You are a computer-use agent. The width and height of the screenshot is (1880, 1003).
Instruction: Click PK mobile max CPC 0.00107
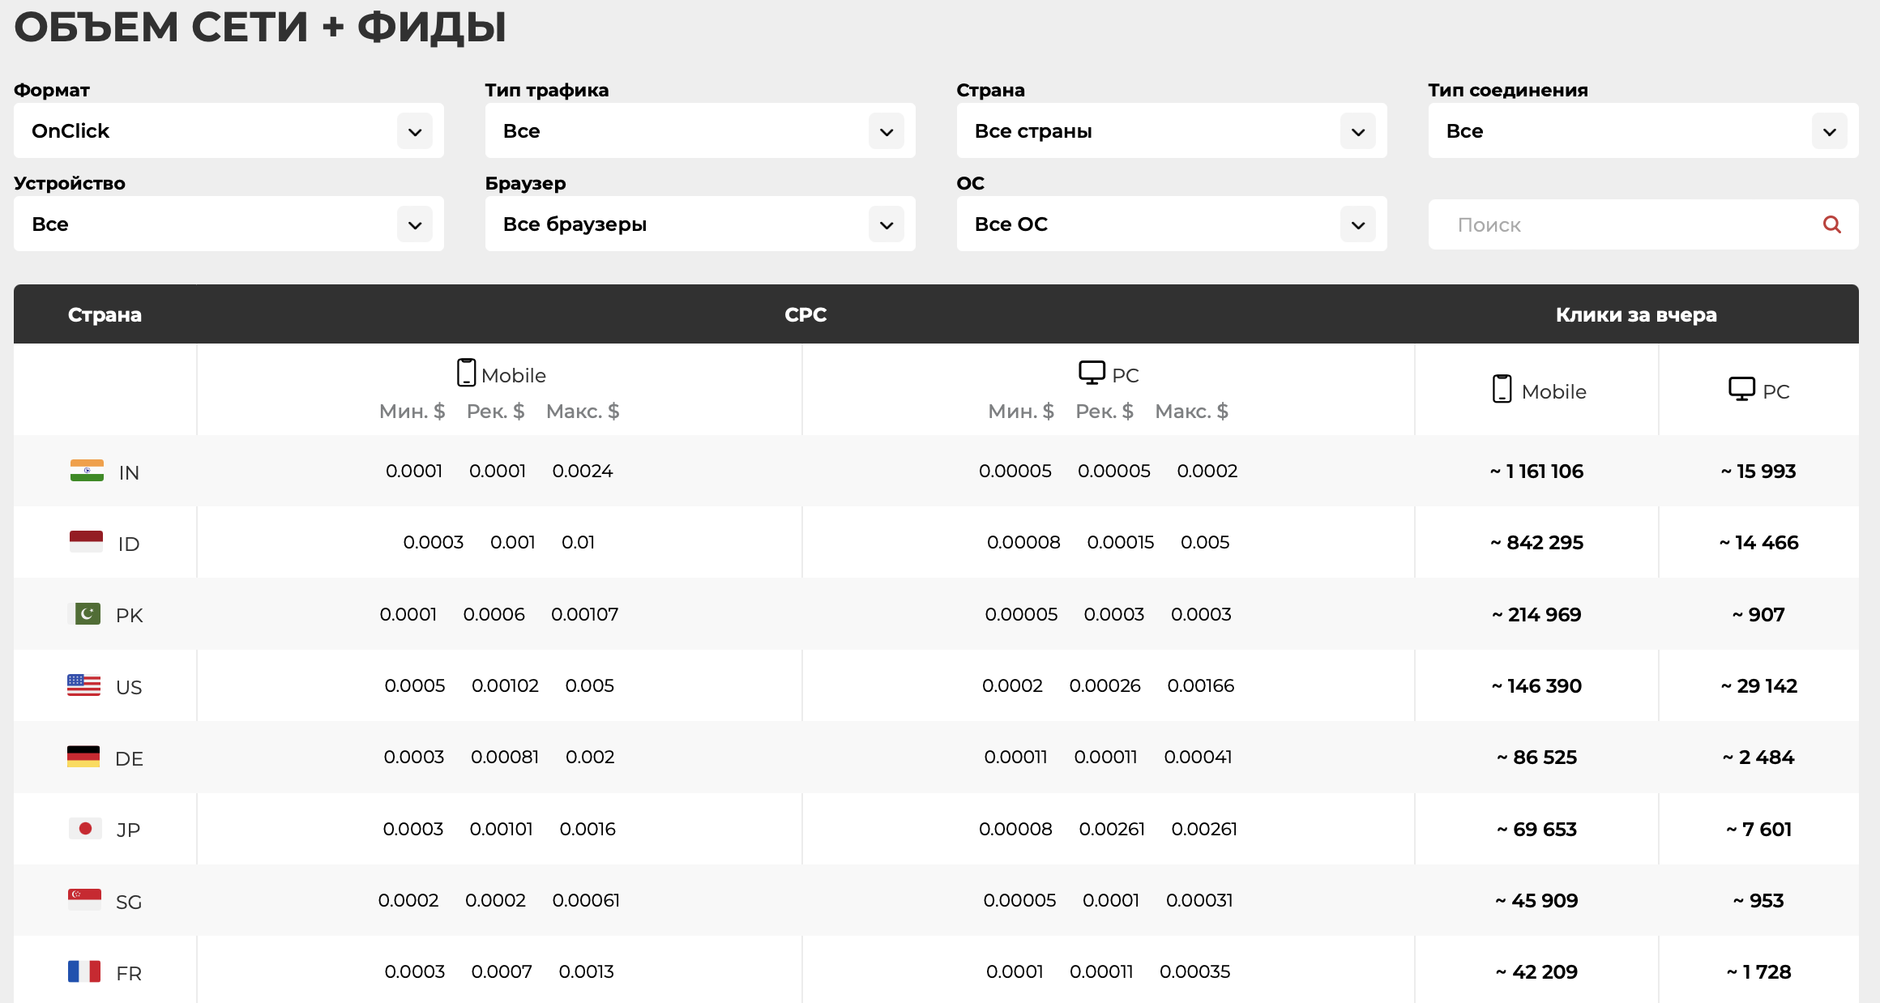pos(584,614)
